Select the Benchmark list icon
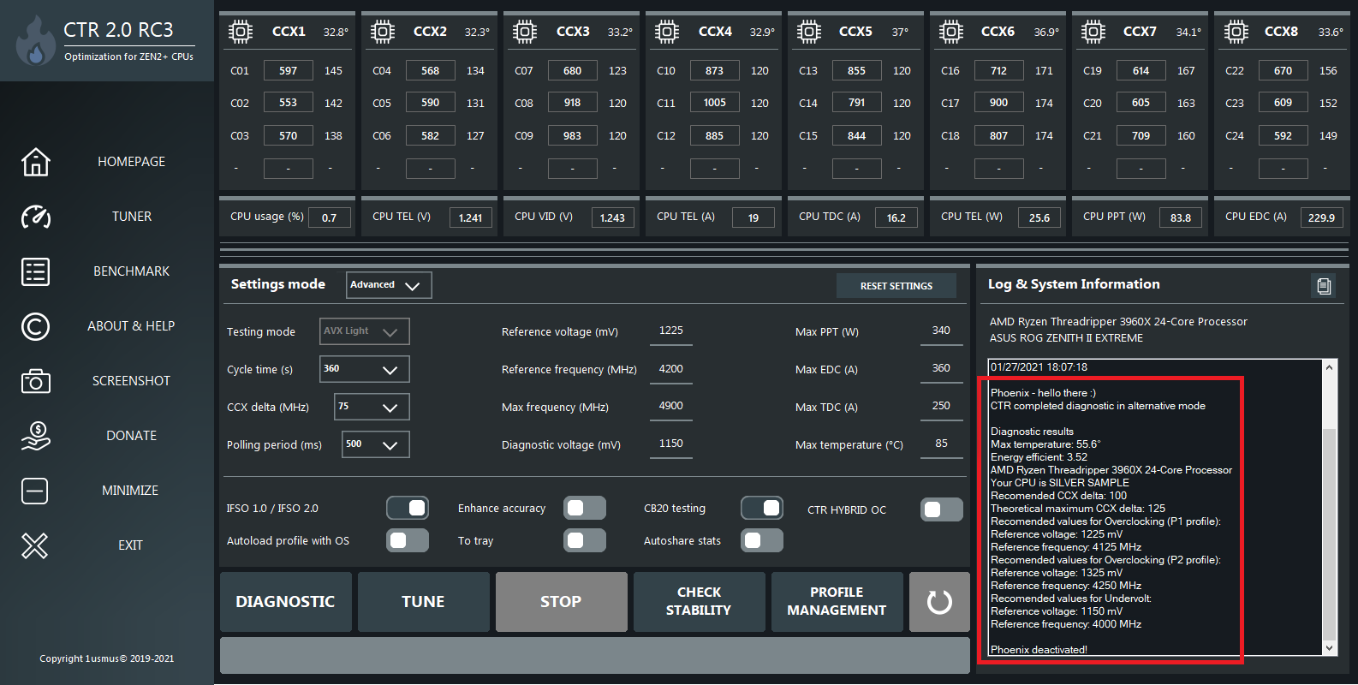This screenshot has width=1358, height=685. click(x=35, y=271)
